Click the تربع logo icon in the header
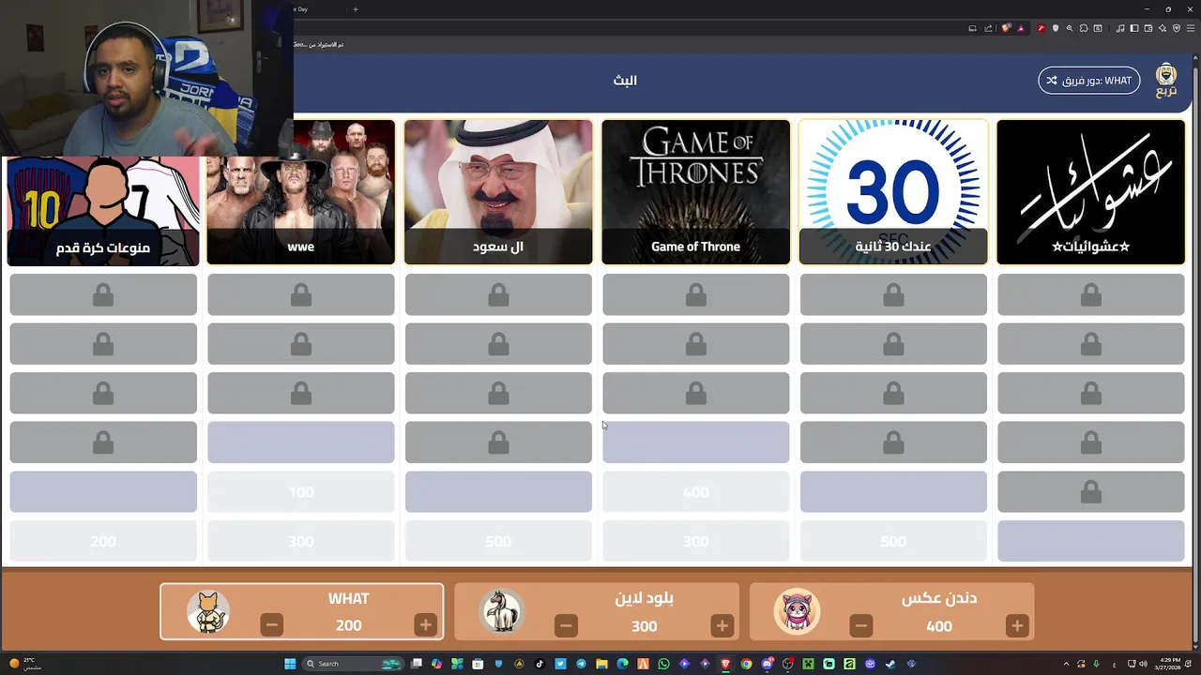The height and width of the screenshot is (675, 1201). click(x=1166, y=80)
